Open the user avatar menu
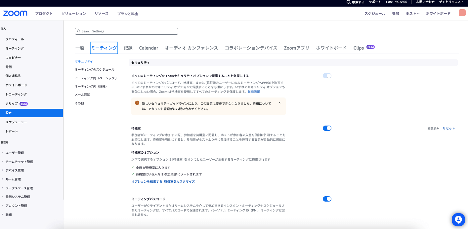468x229 pixels. click(462, 13)
